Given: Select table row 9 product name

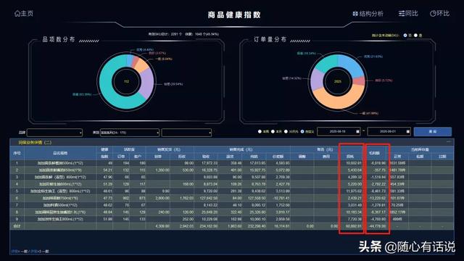Looking at the screenshot, I should pyautogui.click(x=60, y=219).
